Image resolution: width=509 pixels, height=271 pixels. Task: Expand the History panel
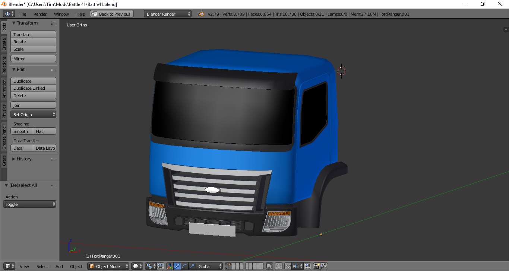14,159
